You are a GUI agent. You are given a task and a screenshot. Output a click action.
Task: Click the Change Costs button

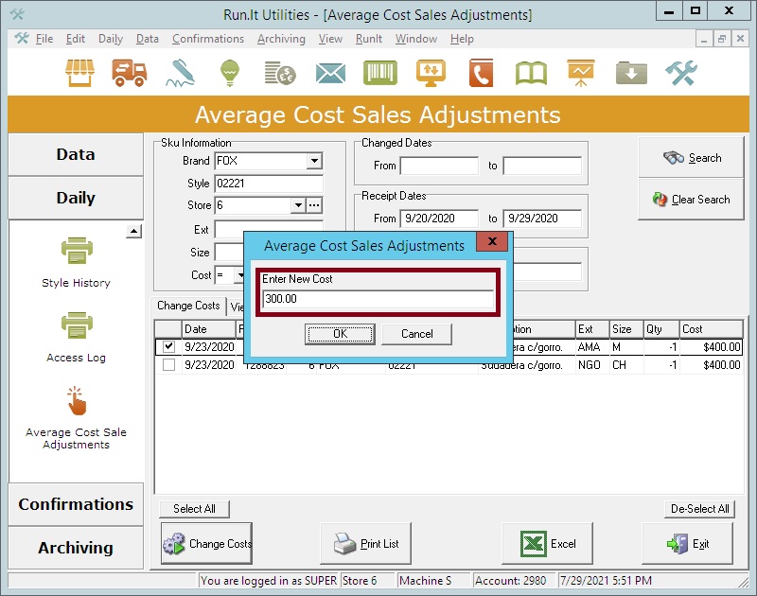(206, 544)
